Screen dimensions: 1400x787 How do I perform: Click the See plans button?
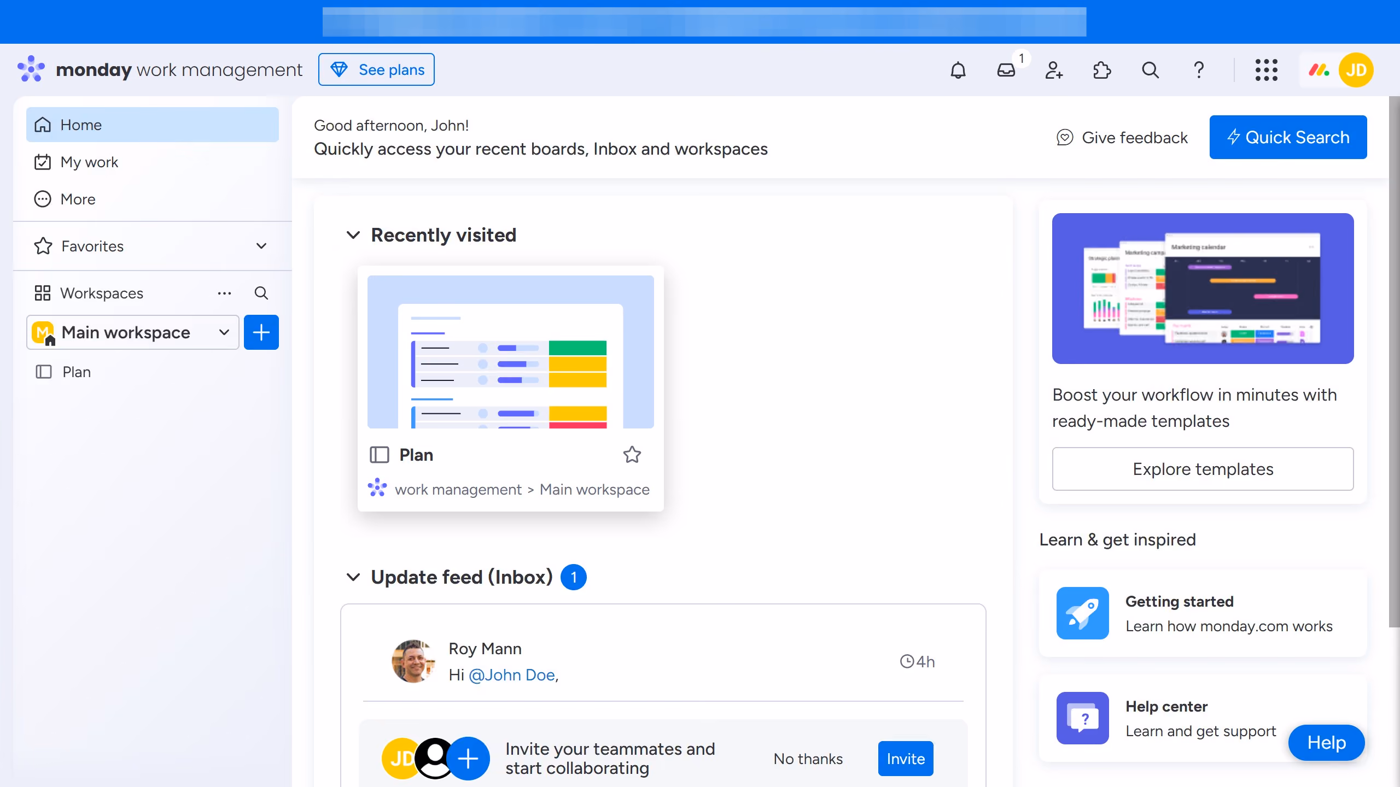376,69
